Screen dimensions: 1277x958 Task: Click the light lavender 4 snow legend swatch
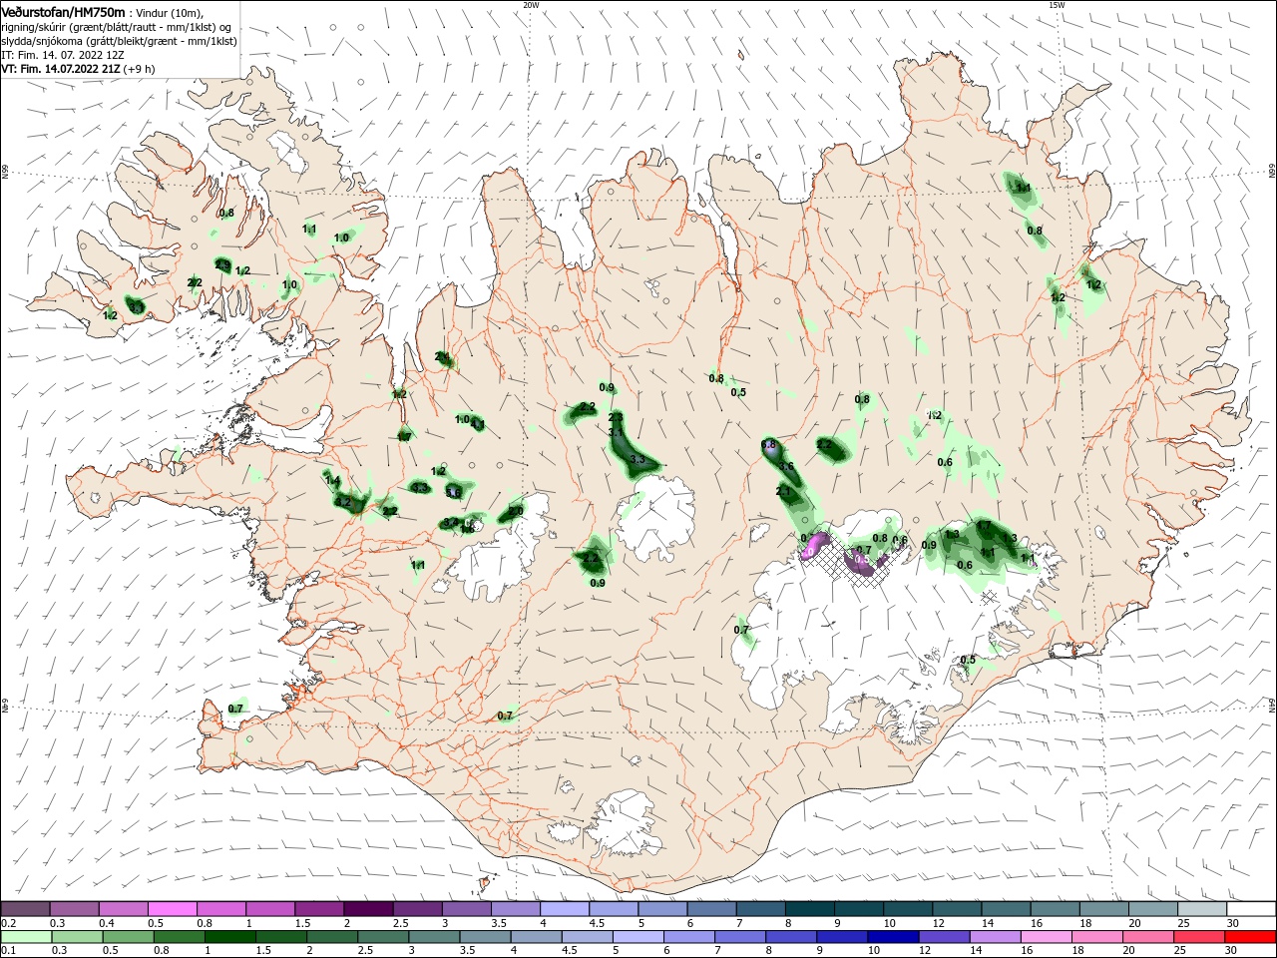click(x=564, y=909)
